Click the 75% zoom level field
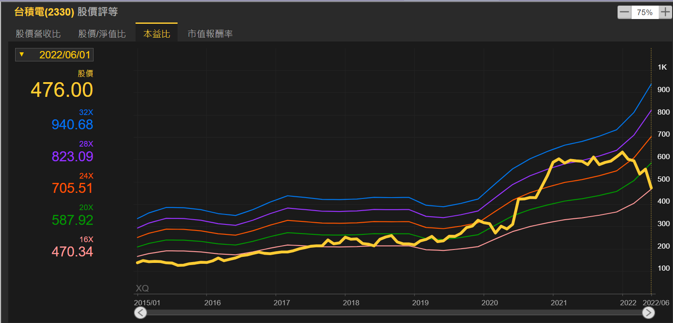This screenshot has width=673, height=323. point(644,13)
